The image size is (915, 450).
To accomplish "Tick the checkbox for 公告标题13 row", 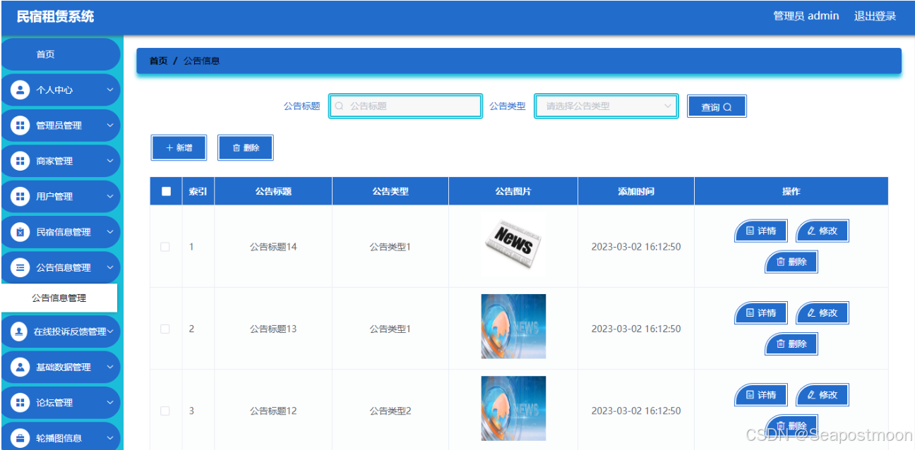I will coord(165,329).
